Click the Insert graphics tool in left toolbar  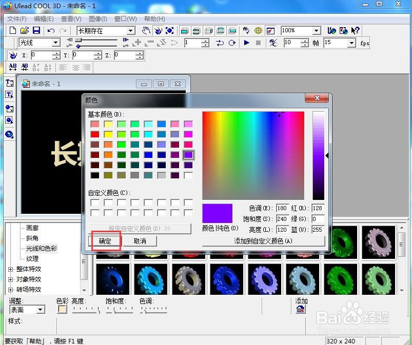point(9,109)
